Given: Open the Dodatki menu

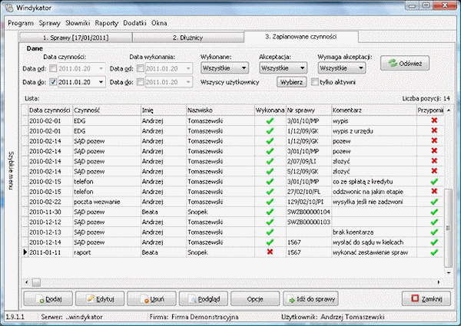Looking at the screenshot, I should [134, 23].
